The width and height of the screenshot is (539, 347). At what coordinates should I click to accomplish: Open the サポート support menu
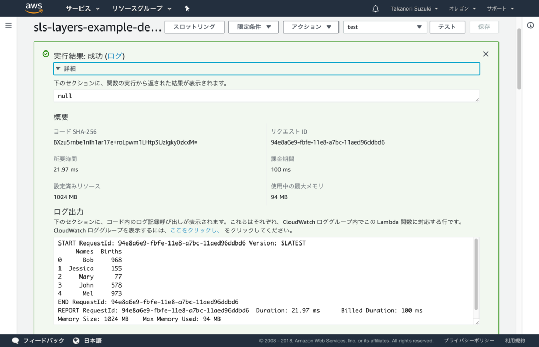click(500, 8)
